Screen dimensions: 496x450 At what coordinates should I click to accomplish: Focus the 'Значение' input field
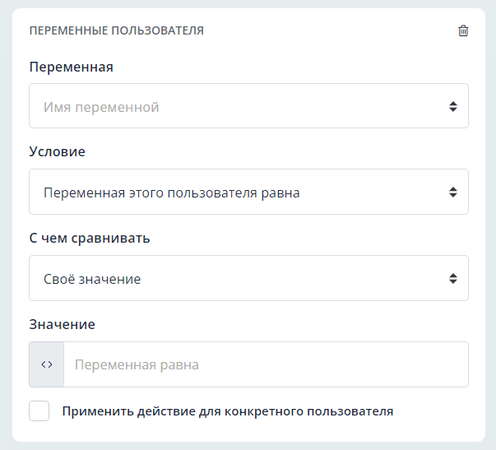[x=265, y=364]
